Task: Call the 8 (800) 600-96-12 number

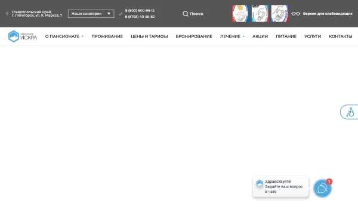Action: click(x=140, y=11)
